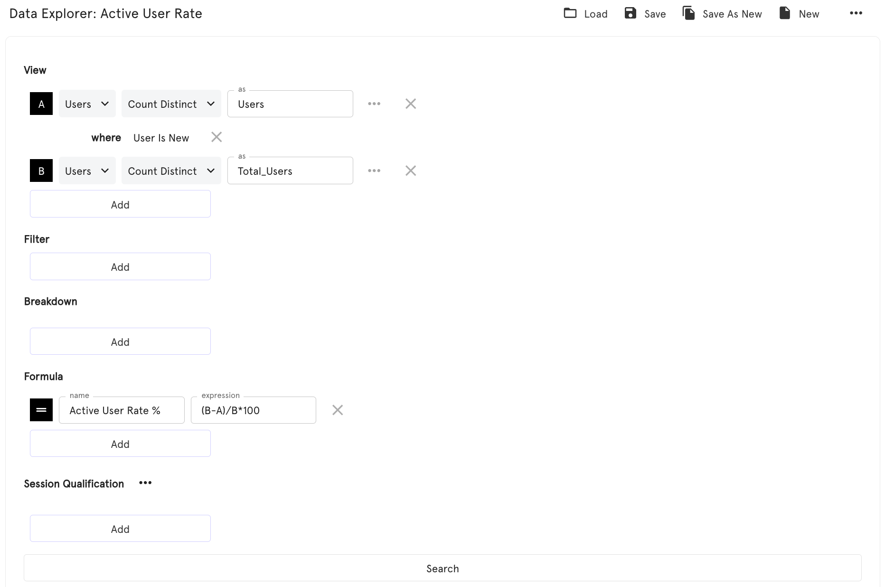
Task: Open Count Distinct dropdown in row A
Action: [171, 104]
